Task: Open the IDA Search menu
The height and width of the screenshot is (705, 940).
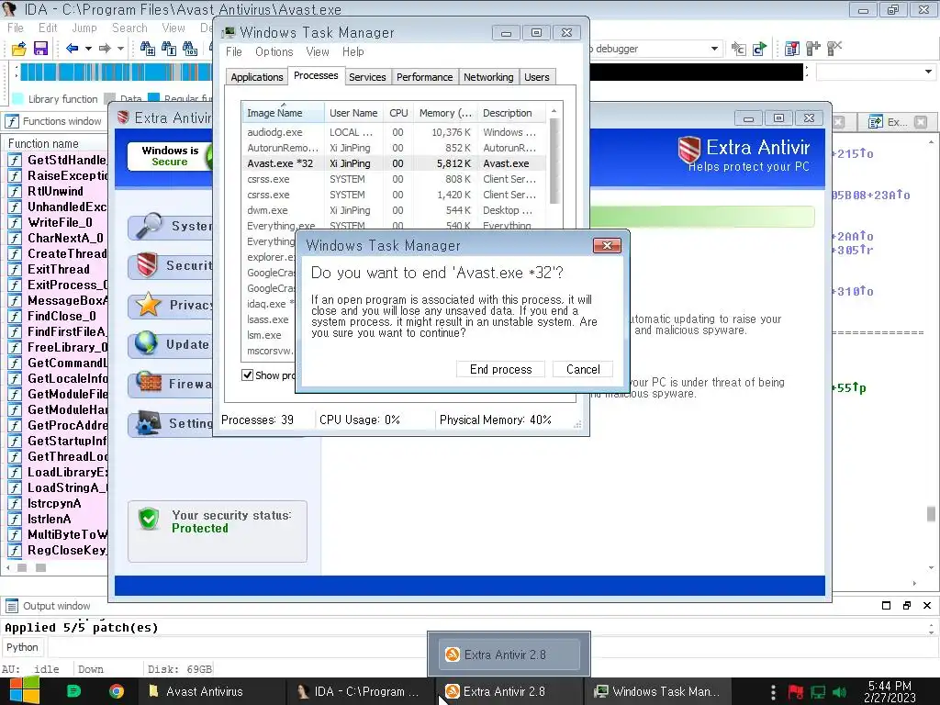Action: (129, 28)
